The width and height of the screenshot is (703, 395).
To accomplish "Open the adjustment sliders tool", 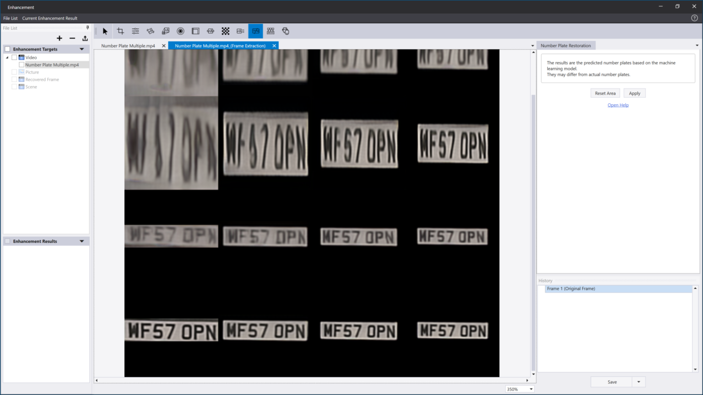I will point(135,31).
